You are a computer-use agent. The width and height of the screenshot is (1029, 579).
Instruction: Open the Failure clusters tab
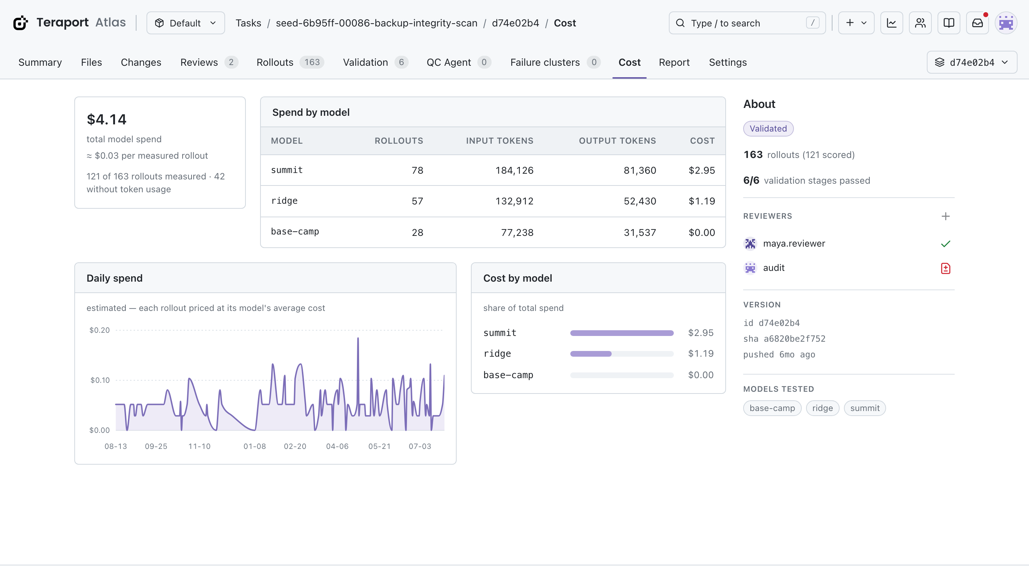click(x=555, y=62)
